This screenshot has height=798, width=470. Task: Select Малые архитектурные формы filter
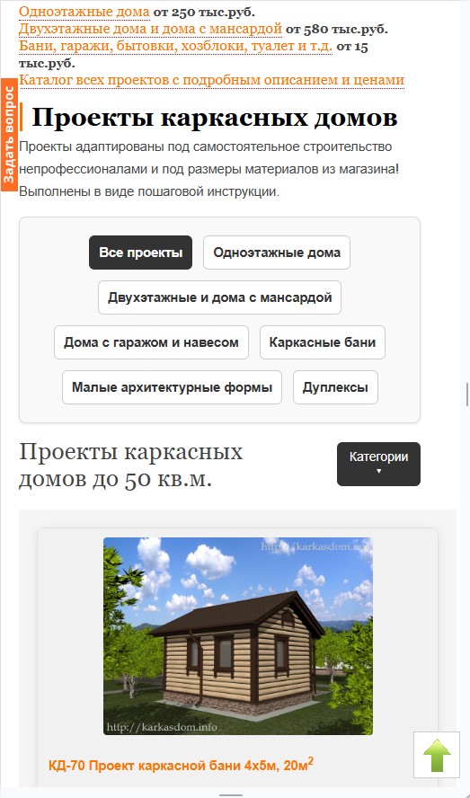click(173, 387)
